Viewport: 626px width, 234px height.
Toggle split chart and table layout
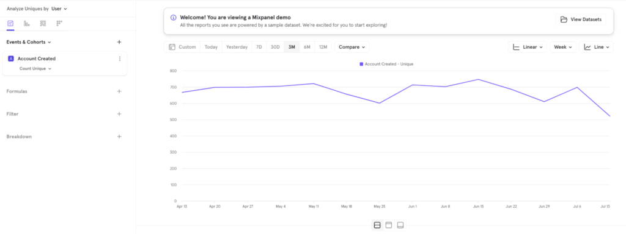[x=377, y=225]
